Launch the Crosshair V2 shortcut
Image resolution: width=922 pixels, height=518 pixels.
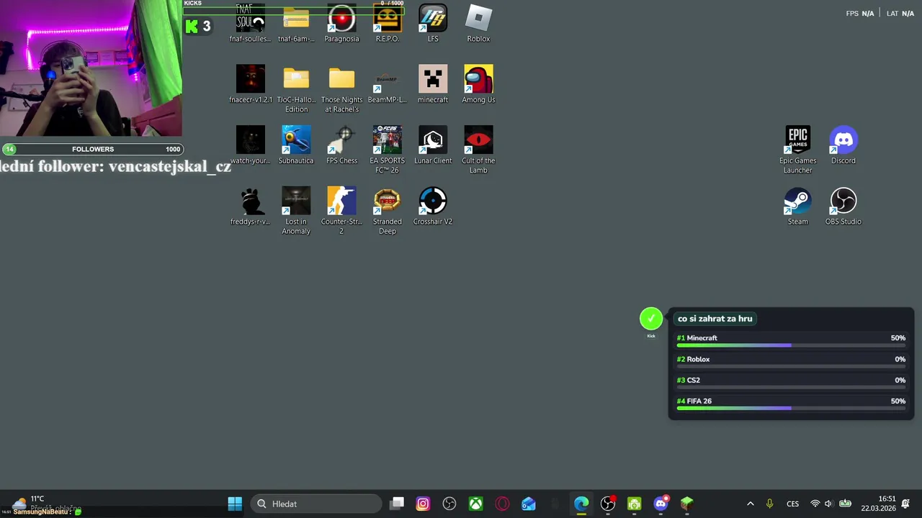coord(433,206)
